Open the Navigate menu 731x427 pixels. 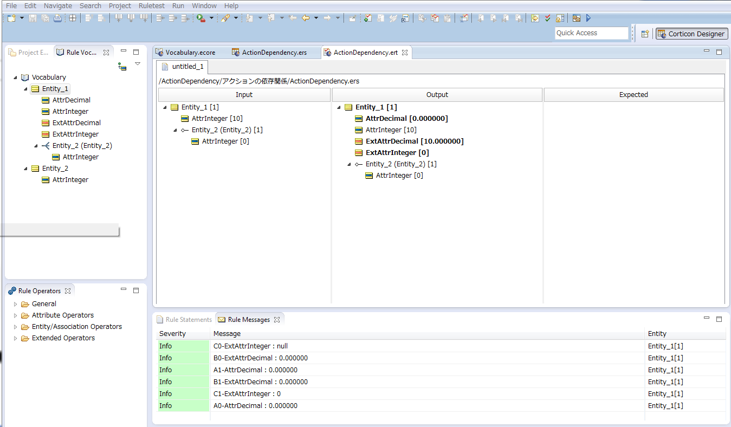tap(58, 5)
